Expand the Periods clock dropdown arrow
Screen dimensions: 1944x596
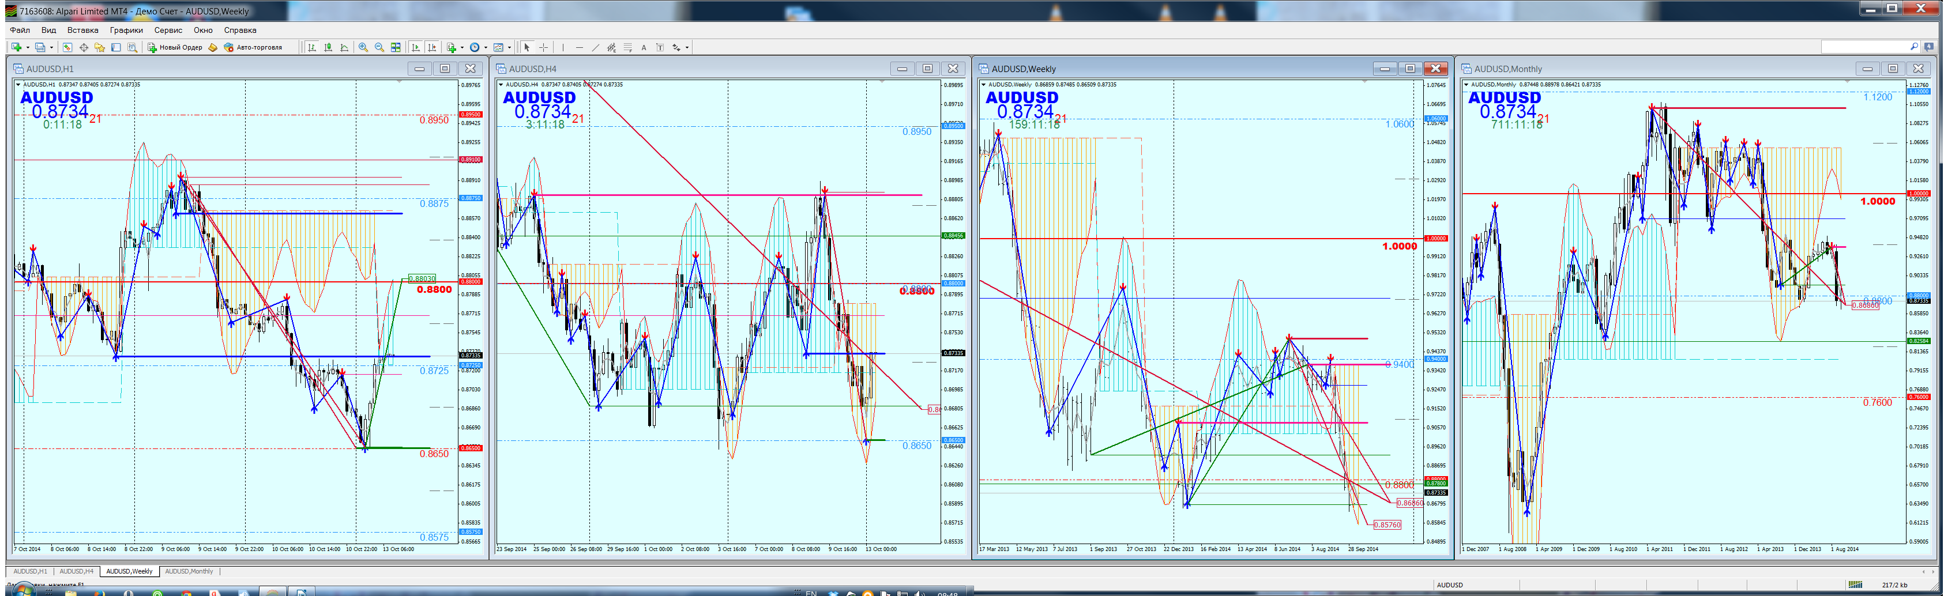tap(486, 47)
